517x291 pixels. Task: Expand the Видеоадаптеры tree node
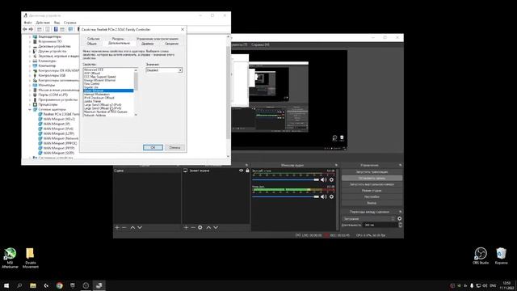click(x=30, y=36)
